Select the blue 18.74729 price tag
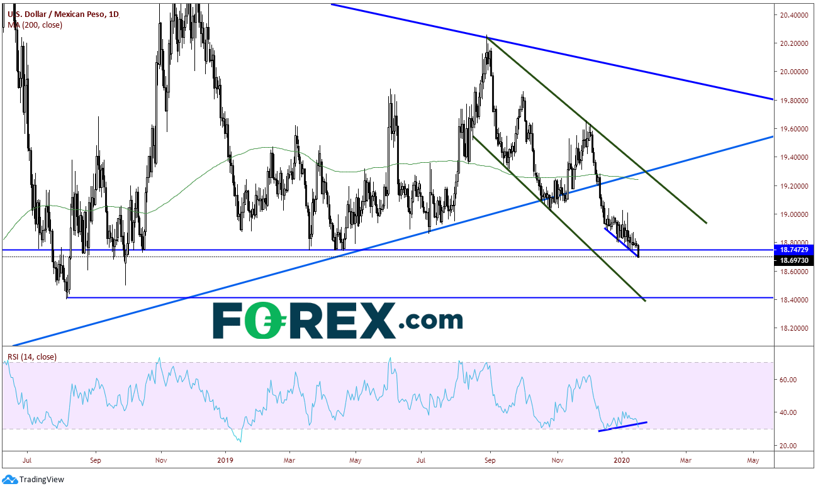 795,250
